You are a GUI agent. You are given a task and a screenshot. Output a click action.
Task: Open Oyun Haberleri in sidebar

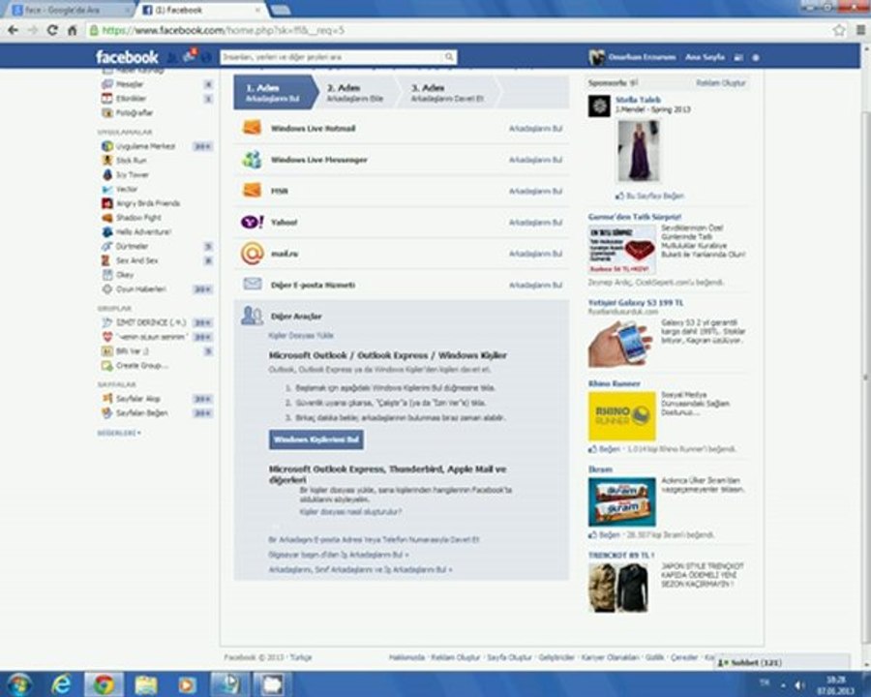point(141,289)
